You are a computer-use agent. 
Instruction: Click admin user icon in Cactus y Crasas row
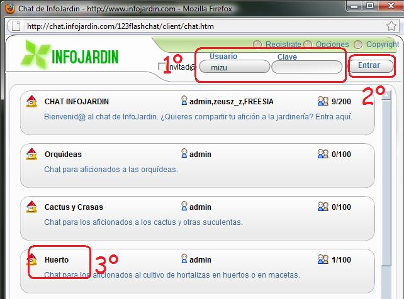click(184, 206)
